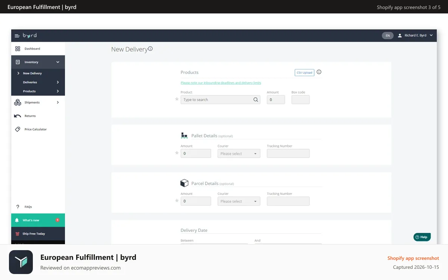This screenshot has width=448, height=280.
Task: Click the CSV Upload button
Action: pos(305,72)
